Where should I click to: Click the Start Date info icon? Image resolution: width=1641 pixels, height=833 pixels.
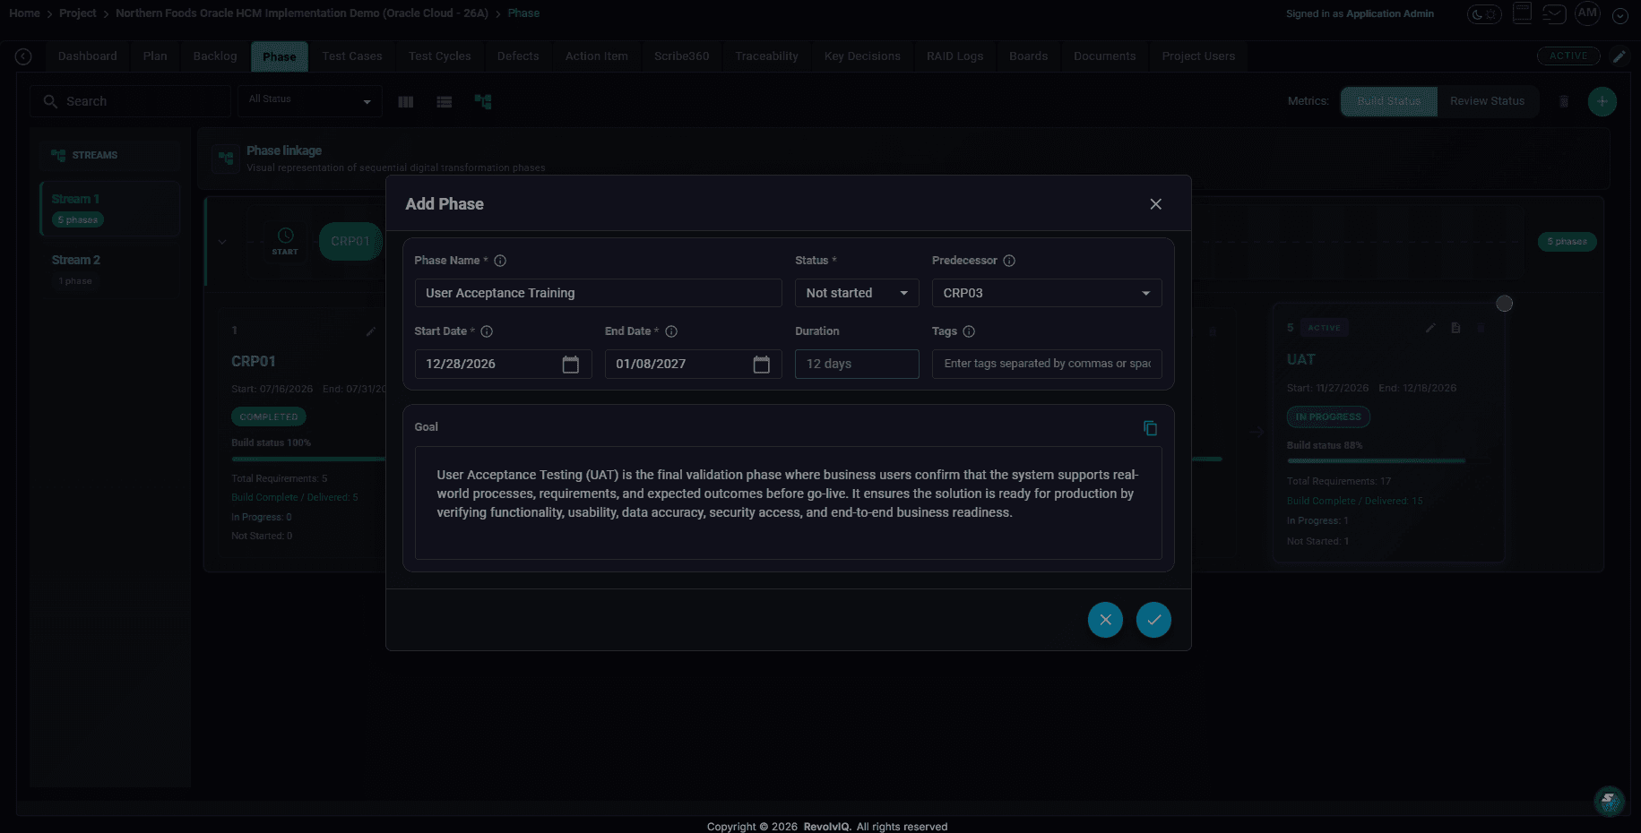487,331
